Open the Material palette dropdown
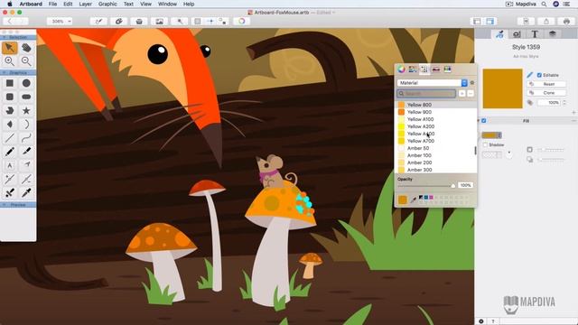578x325 pixels. click(x=433, y=83)
